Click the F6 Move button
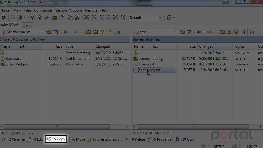The image size is (263, 148). click(x=76, y=139)
